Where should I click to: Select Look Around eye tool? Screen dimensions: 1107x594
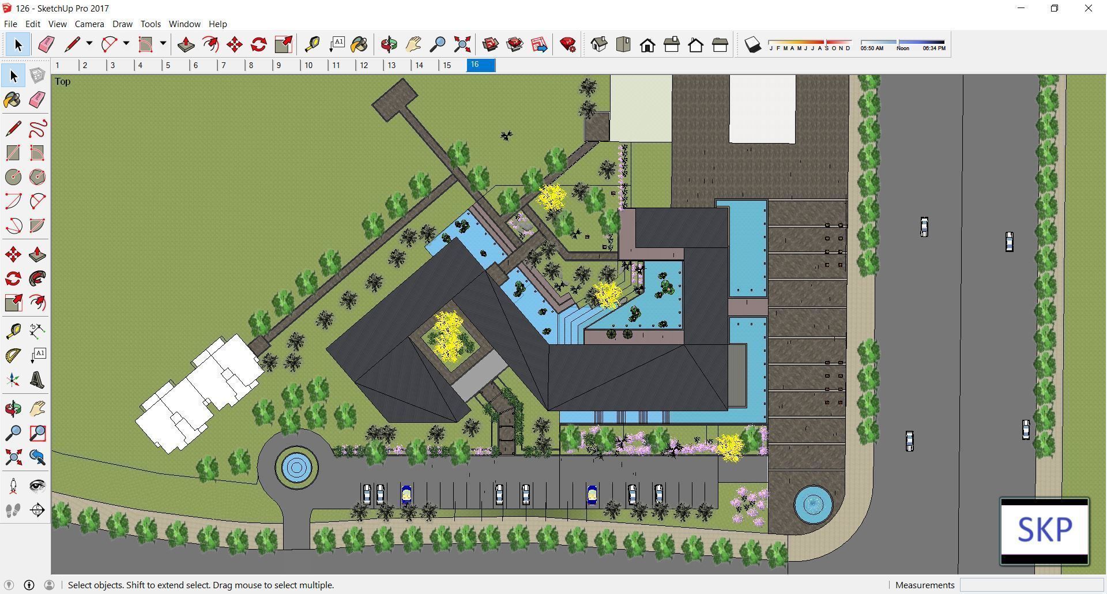(37, 486)
